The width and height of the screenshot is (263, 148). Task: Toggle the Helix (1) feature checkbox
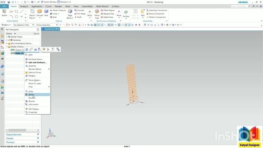pyautogui.click(x=12, y=53)
